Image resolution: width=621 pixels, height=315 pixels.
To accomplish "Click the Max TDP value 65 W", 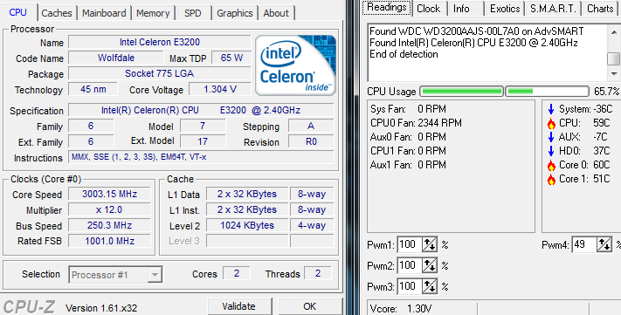I will [231, 58].
